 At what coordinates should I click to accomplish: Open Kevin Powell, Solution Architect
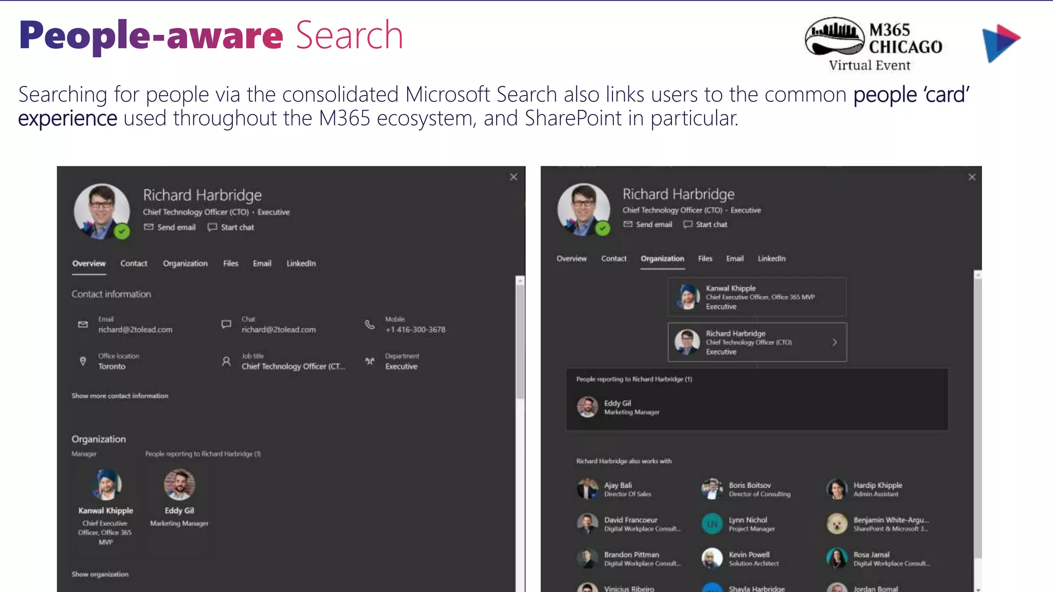tap(740, 559)
